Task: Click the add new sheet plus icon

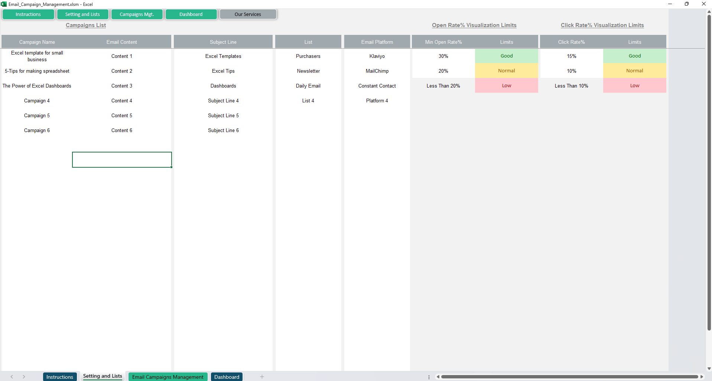Action: click(262, 377)
